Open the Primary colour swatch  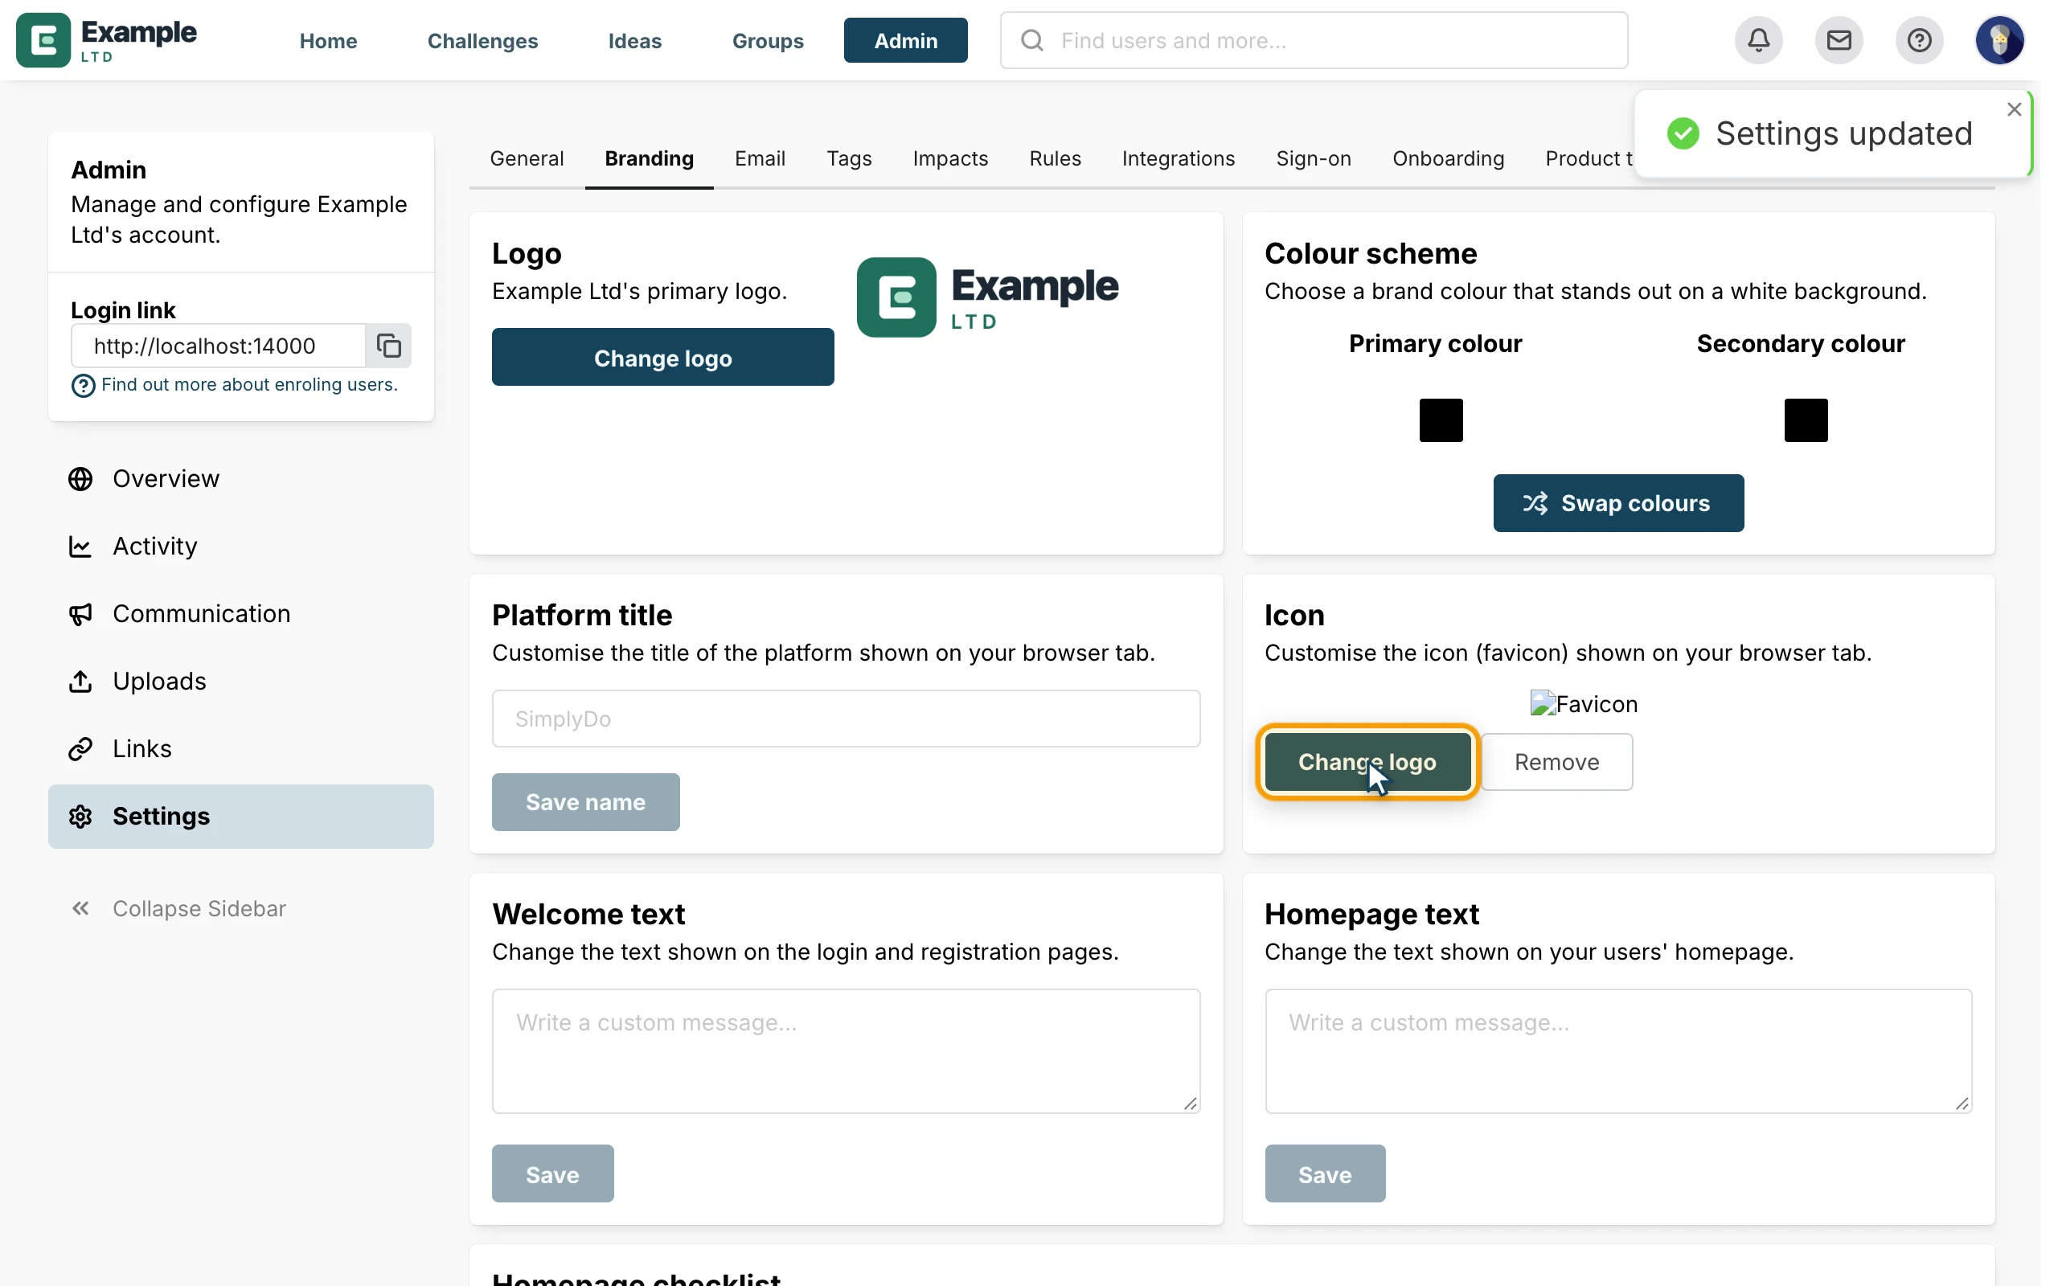1441,420
